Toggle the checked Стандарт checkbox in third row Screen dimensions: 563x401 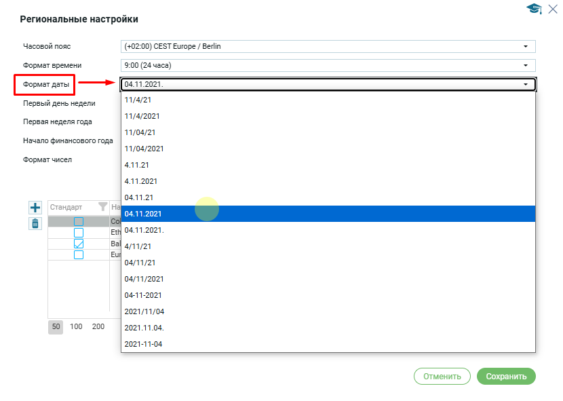point(79,244)
